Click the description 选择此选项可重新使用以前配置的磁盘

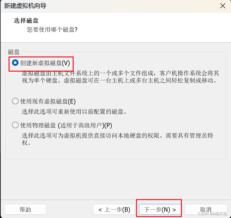tap(74, 112)
